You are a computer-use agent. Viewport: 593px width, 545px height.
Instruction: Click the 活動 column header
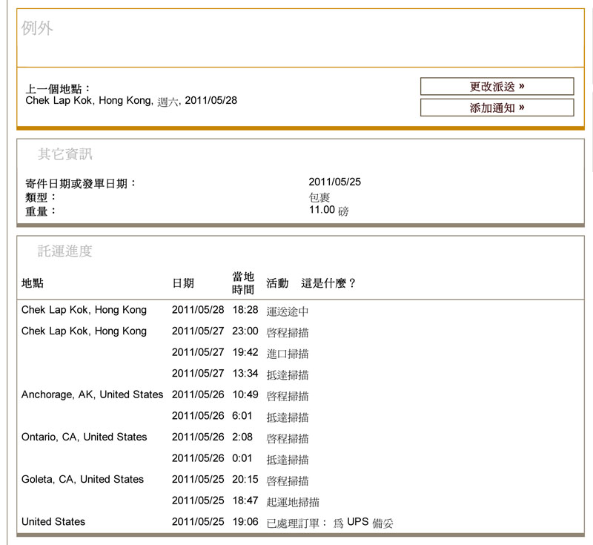pos(277,283)
